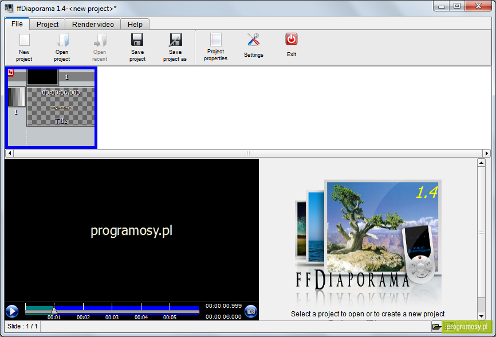Click the timeline playhead position slider

coord(54,309)
